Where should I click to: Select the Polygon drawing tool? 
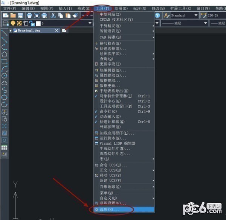(x=5, y=55)
